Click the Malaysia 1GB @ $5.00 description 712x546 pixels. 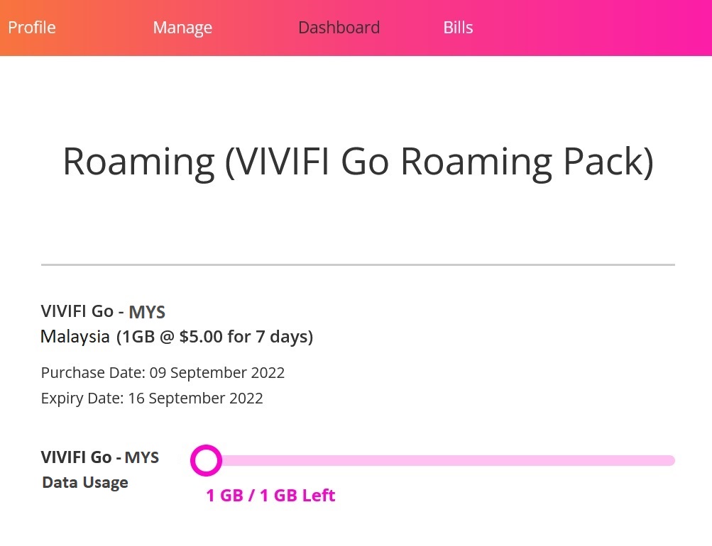click(177, 337)
